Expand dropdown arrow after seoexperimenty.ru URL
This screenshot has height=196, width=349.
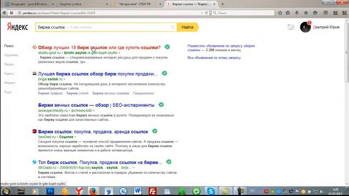(94, 111)
